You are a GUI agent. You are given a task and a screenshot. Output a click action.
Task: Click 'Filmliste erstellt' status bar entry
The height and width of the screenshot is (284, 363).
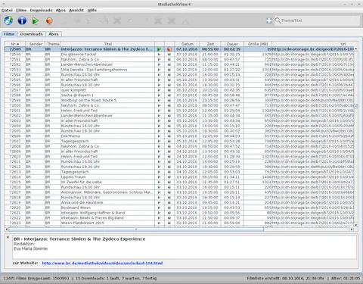pyautogui.click(x=285, y=278)
